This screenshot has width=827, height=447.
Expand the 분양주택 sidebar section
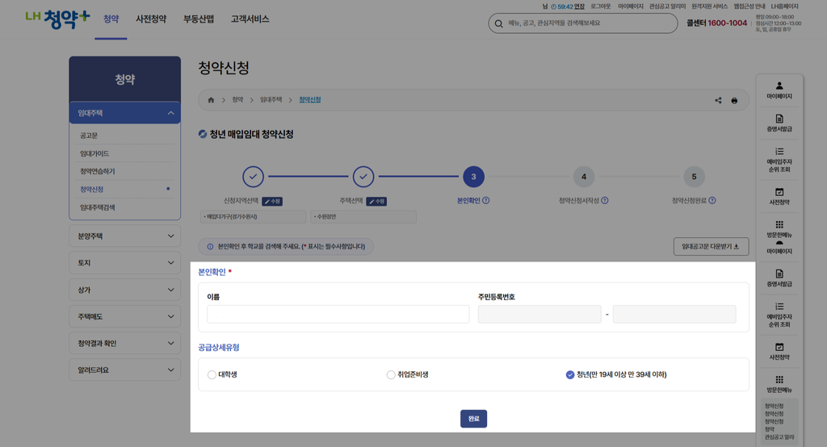[x=124, y=236]
